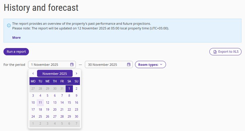Select greyed-out 7 December date
The height and width of the screenshot is (131, 245).
click(x=76, y=124)
